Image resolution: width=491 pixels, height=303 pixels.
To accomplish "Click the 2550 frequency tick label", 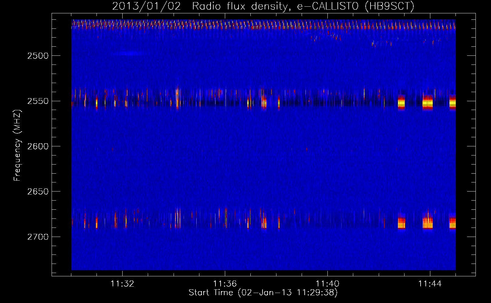I will (38, 101).
